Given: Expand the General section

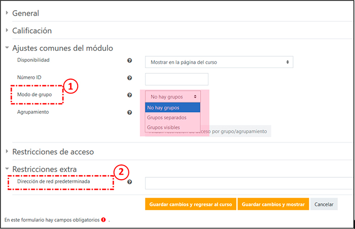Looking at the screenshot, I should (25, 13).
